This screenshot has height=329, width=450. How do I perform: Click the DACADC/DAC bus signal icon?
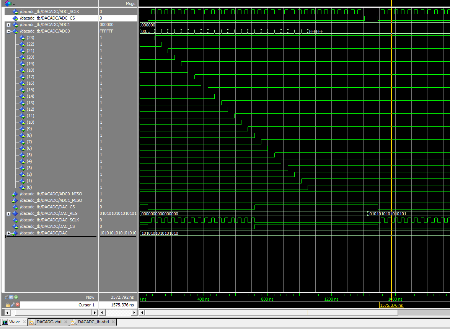[15, 233]
